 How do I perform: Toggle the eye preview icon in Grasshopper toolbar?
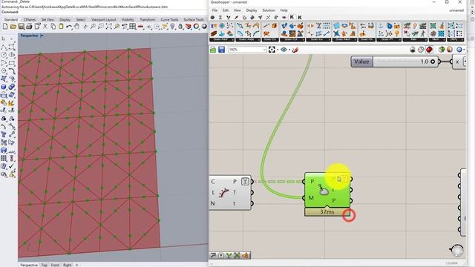[284, 50]
